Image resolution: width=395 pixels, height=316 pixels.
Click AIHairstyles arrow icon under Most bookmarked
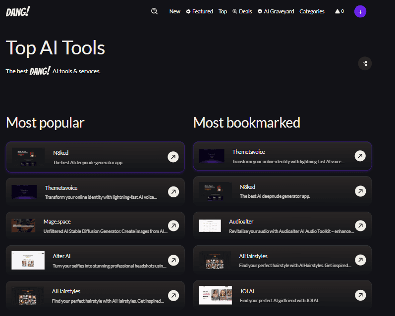(360, 260)
